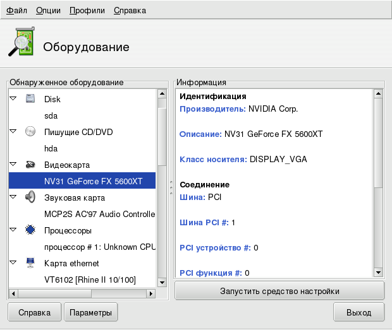Collapse the Видеокарта category
Viewport: 392px width, 330px height.
13,164
